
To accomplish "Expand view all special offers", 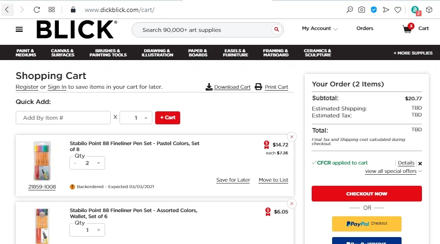I will click(393, 171).
